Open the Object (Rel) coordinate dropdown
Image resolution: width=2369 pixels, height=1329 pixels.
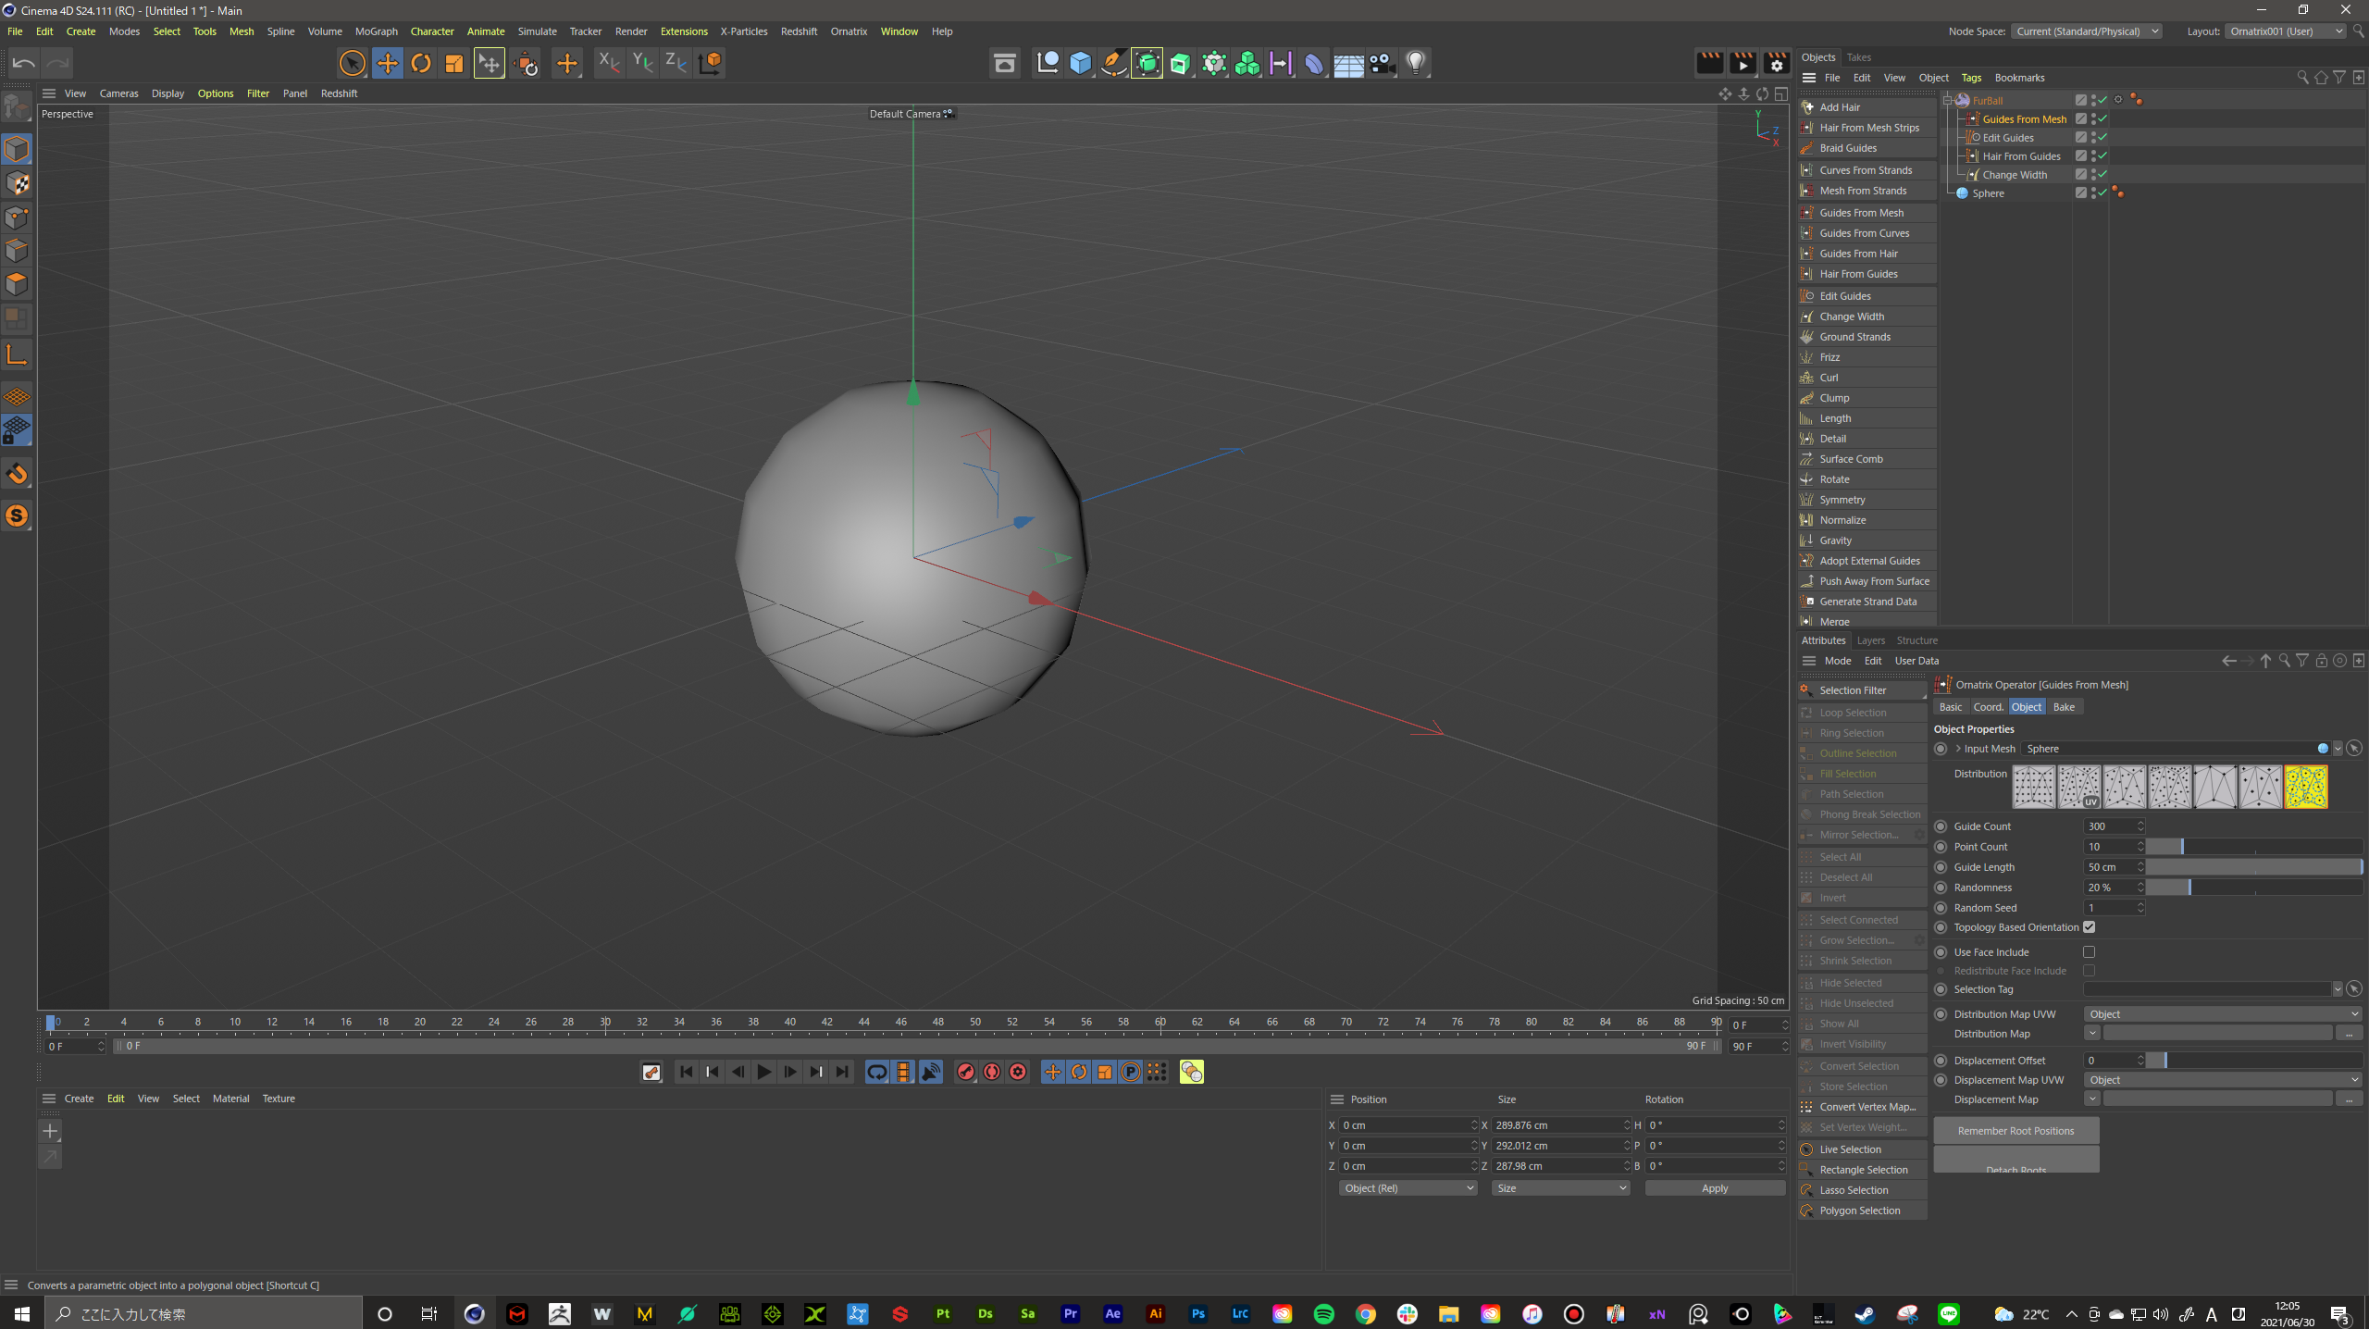[1407, 1188]
